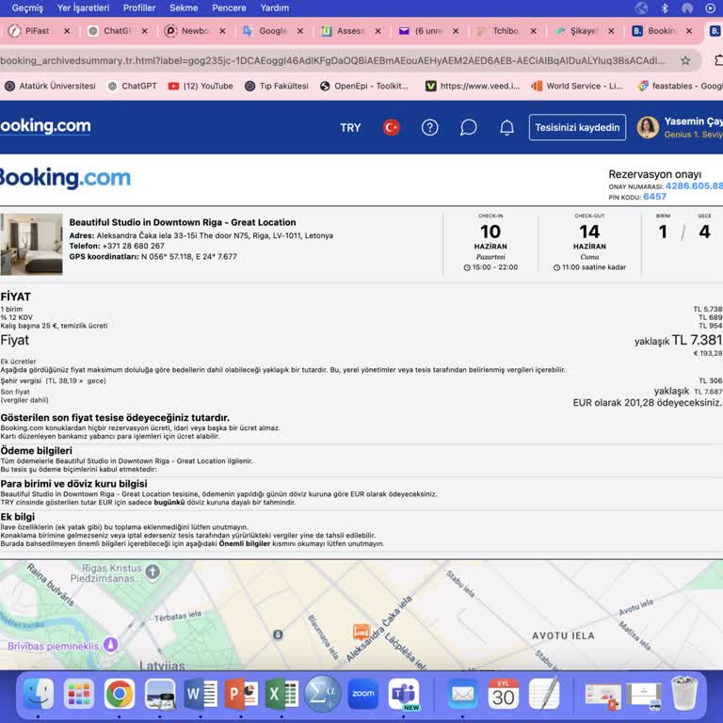Open the feastables bookmark

coord(680,86)
